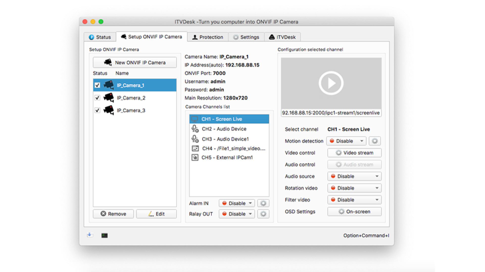Click the external camera icon for CH5
Image resolution: width=485 pixels, height=272 pixels.
pyautogui.click(x=195, y=157)
